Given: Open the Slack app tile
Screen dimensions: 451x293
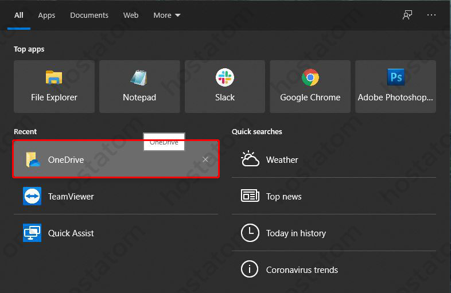Looking at the screenshot, I should [225, 87].
